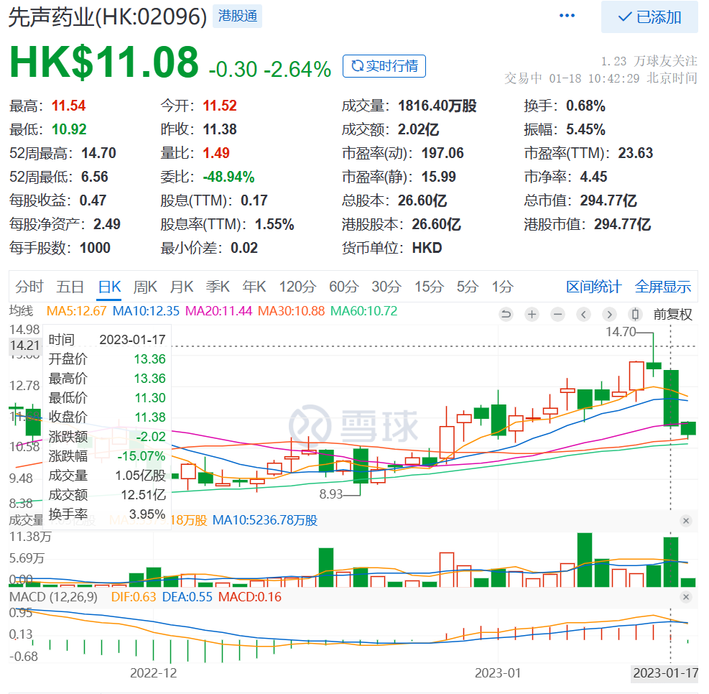Open 区间统计 range statistics
The image size is (709, 694).
point(593,287)
